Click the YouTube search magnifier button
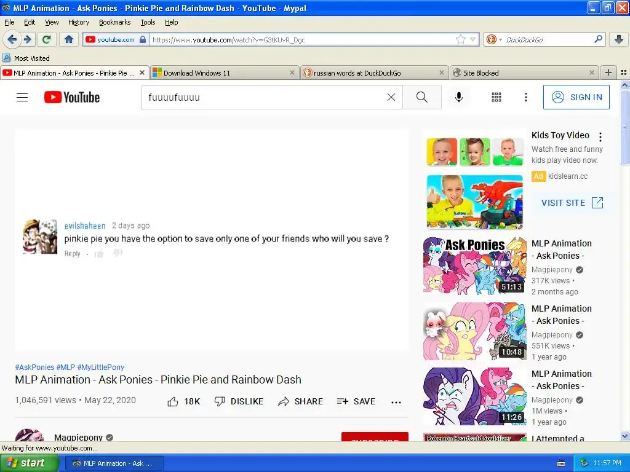The image size is (630, 472). click(x=422, y=97)
